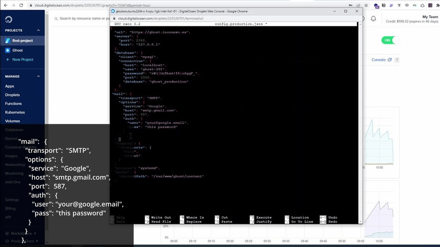Collapse the PROJECTS section chevron

tap(38, 30)
